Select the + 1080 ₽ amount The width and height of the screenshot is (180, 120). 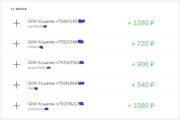tap(141, 105)
